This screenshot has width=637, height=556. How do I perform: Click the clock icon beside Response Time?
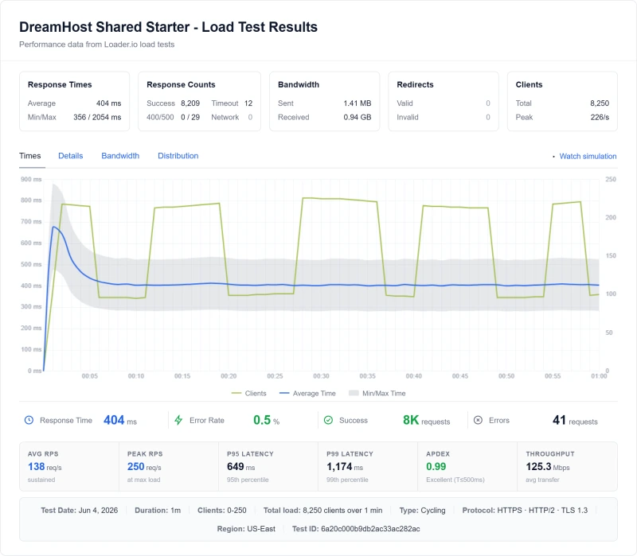point(29,420)
